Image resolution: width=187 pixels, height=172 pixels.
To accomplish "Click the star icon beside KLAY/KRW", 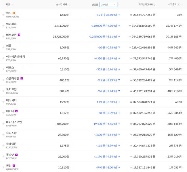I will tap(3, 146).
